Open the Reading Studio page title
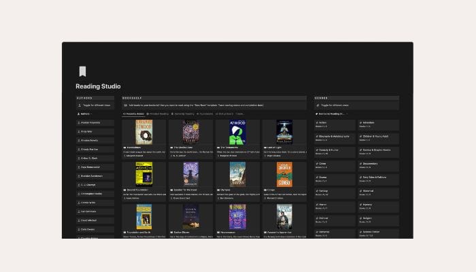 coord(98,86)
